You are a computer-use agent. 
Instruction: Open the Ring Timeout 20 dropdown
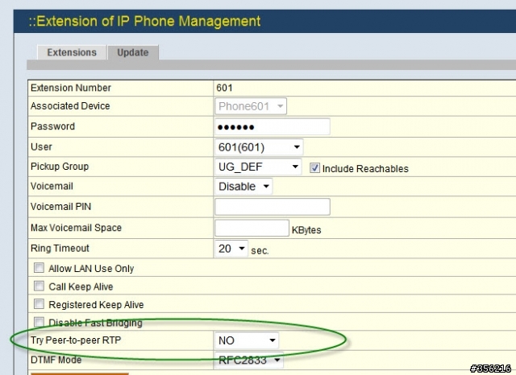[231, 249]
